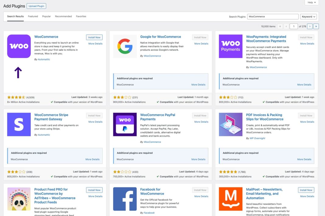Image resolution: width=325 pixels, height=216 pixels.
Task: Install the MailPoet plugin
Action: pyautogui.click(x=306, y=190)
